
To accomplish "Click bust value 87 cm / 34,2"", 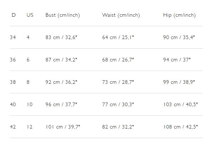I will coord(61,60).
